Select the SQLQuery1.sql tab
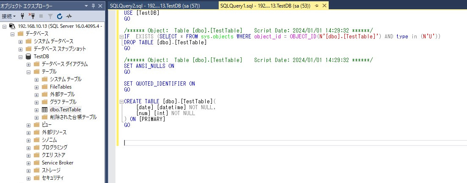The image size is (467, 183). (265, 5)
